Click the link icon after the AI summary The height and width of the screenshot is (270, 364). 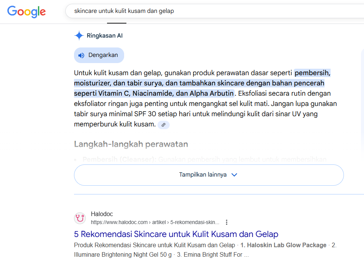(163, 125)
